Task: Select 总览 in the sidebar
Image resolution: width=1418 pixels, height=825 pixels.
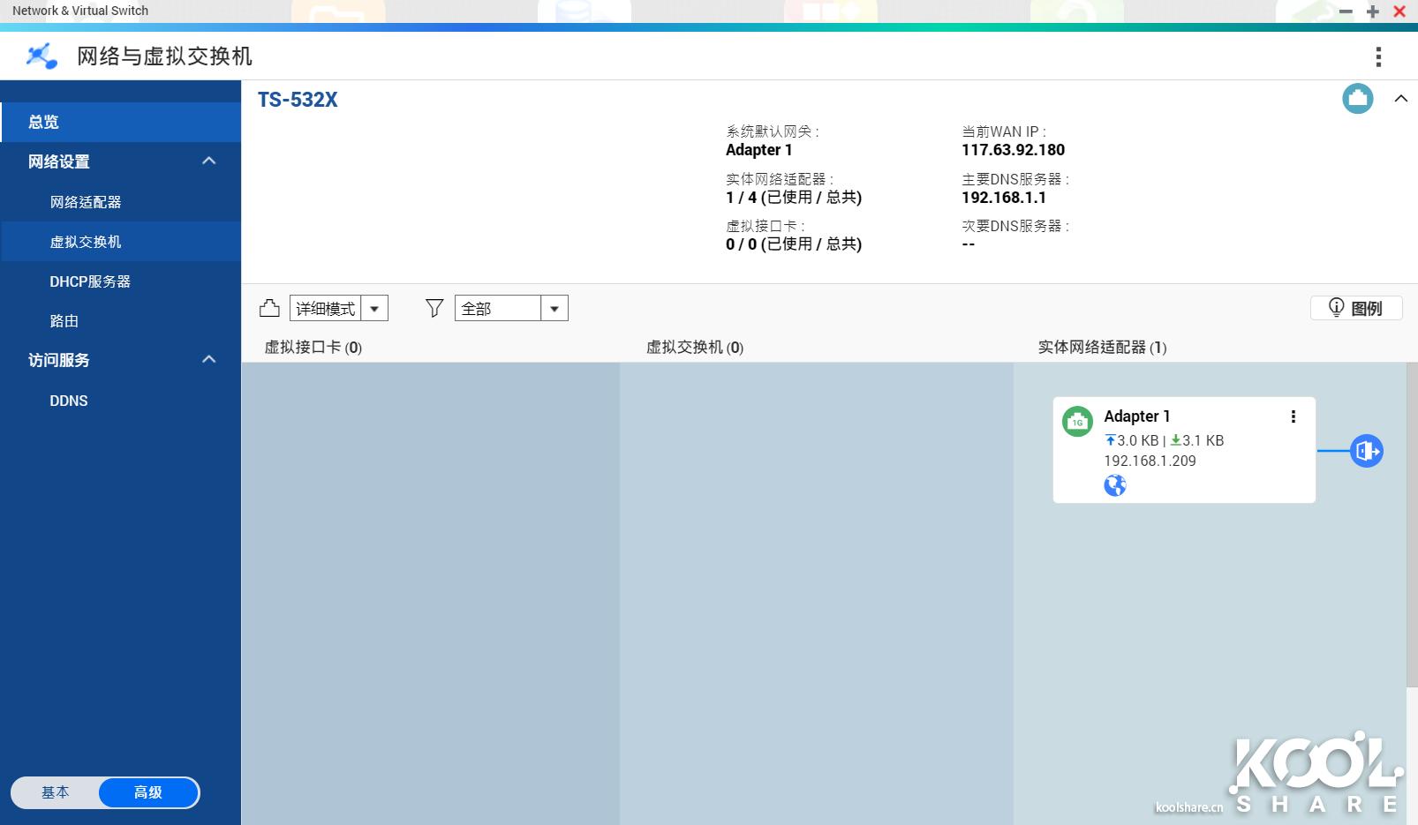Action: coord(121,122)
